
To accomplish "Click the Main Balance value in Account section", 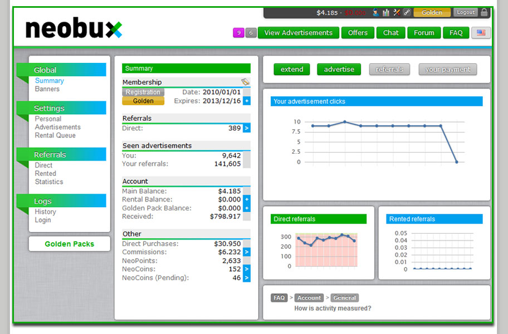I will 229,191.
